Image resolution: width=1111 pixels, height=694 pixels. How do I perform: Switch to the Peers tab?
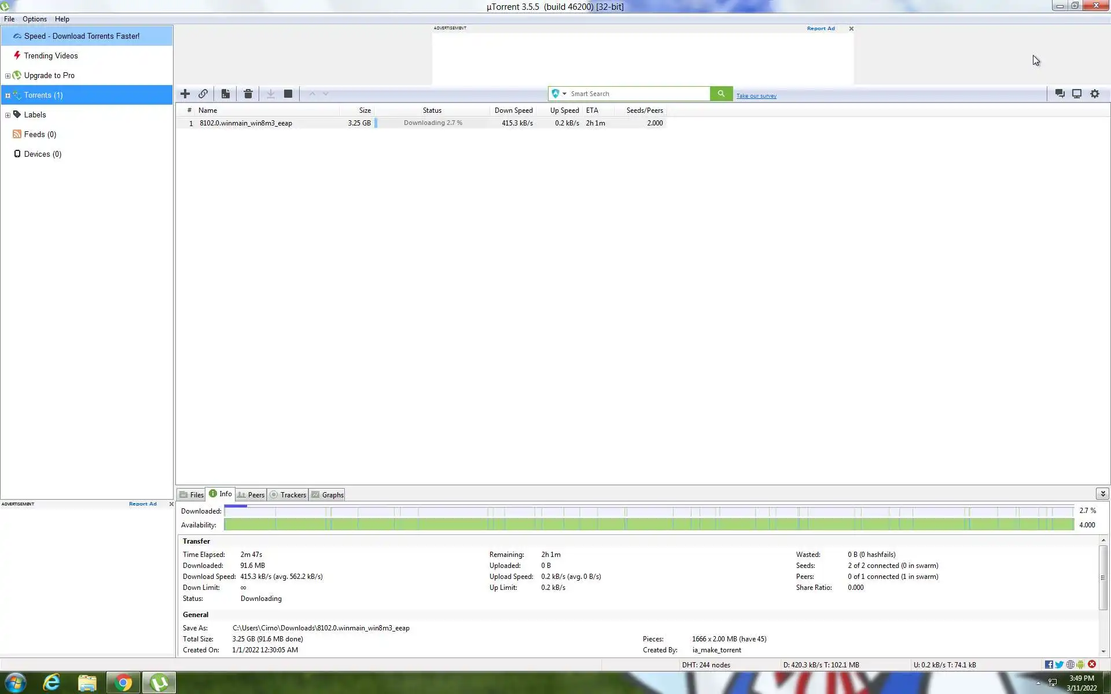coord(251,495)
